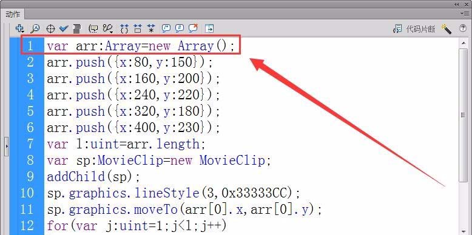Close the Actions panel with the x

[x=467, y=4]
